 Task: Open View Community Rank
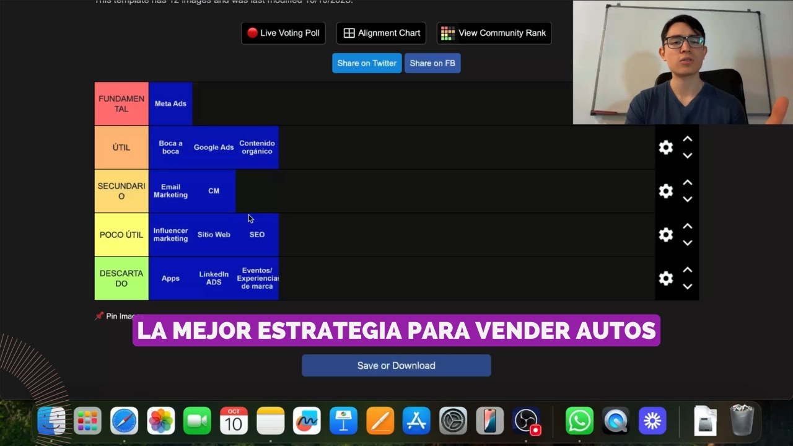pos(494,33)
